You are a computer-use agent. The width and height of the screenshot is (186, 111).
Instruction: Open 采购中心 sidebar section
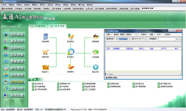14,48
